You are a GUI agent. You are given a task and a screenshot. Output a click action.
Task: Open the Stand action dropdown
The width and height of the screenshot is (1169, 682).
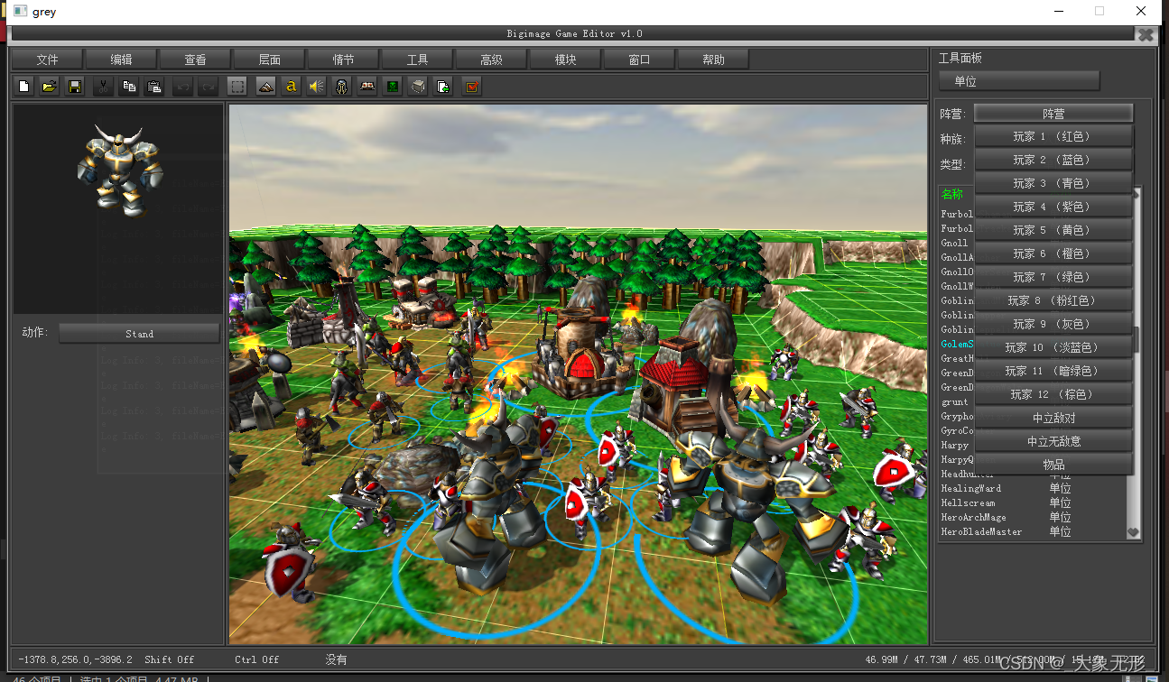(139, 334)
